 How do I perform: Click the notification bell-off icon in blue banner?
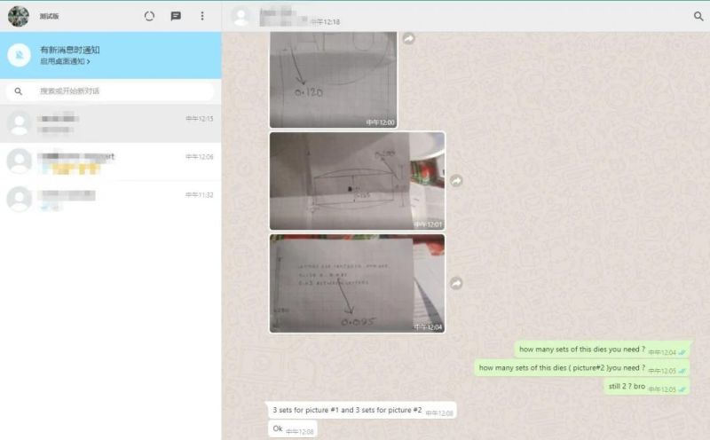19,55
